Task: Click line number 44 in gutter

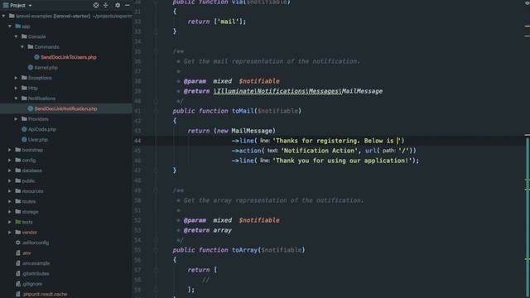Action: pyautogui.click(x=137, y=141)
